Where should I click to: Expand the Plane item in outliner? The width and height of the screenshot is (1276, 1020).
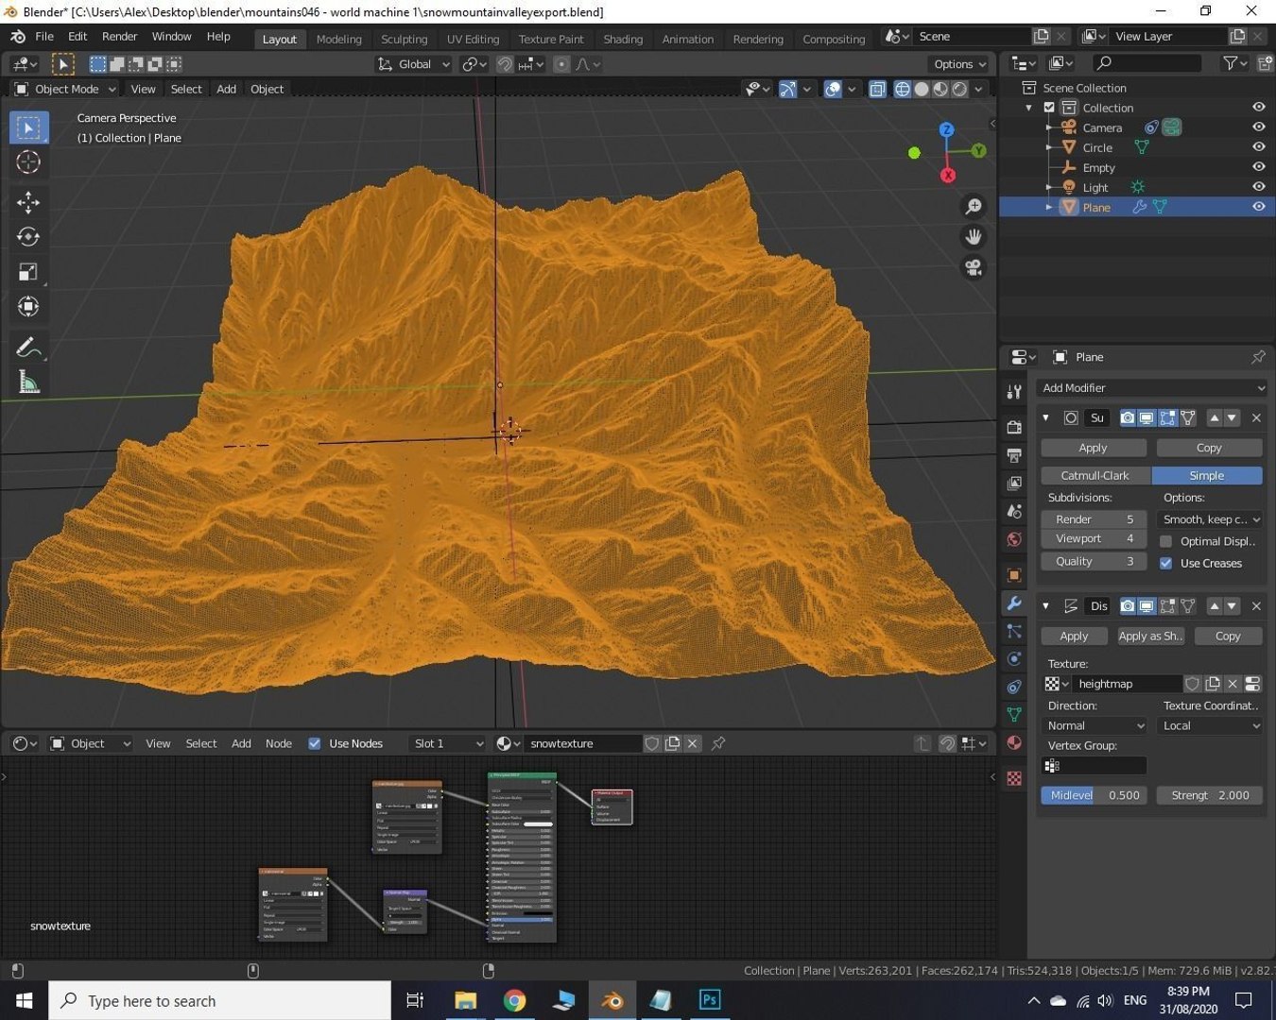(x=1049, y=207)
